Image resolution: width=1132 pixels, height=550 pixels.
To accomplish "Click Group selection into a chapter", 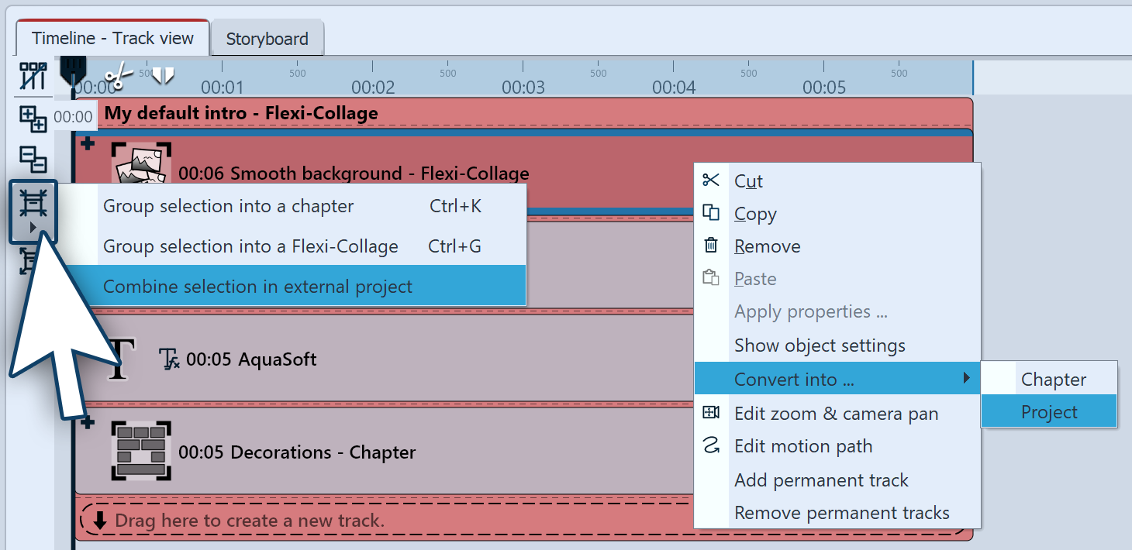I will pos(227,206).
